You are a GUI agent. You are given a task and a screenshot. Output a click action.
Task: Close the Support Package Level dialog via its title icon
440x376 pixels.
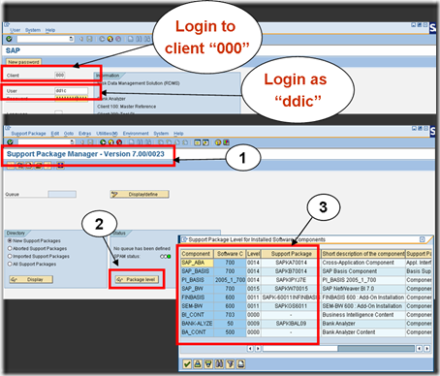423,239
